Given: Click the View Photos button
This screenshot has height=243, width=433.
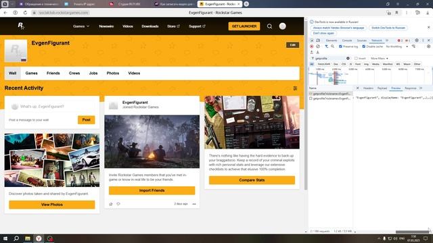Looking at the screenshot, I should pos(52,205).
